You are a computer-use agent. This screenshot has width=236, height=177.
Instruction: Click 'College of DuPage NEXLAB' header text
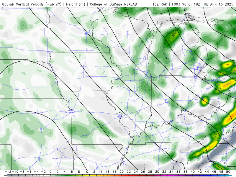[x=113, y=4]
